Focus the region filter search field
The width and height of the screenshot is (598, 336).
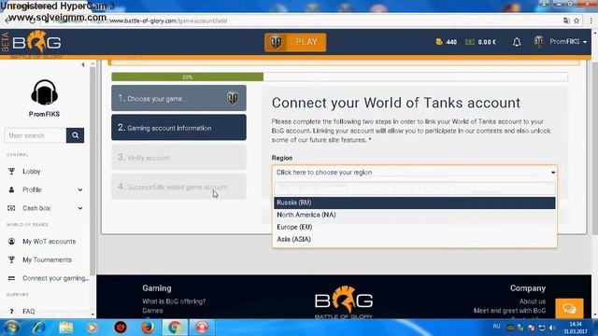[x=415, y=189]
